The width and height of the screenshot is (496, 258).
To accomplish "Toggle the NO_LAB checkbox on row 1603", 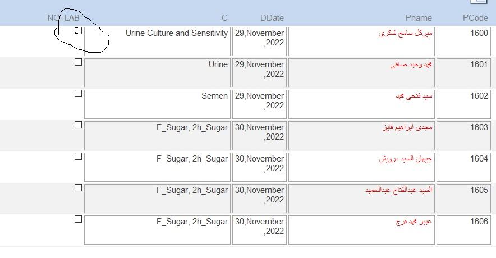I will (78, 125).
